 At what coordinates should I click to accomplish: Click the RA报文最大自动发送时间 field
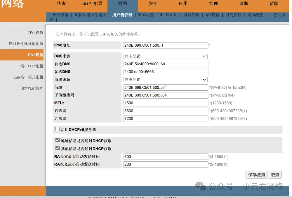point(166,157)
